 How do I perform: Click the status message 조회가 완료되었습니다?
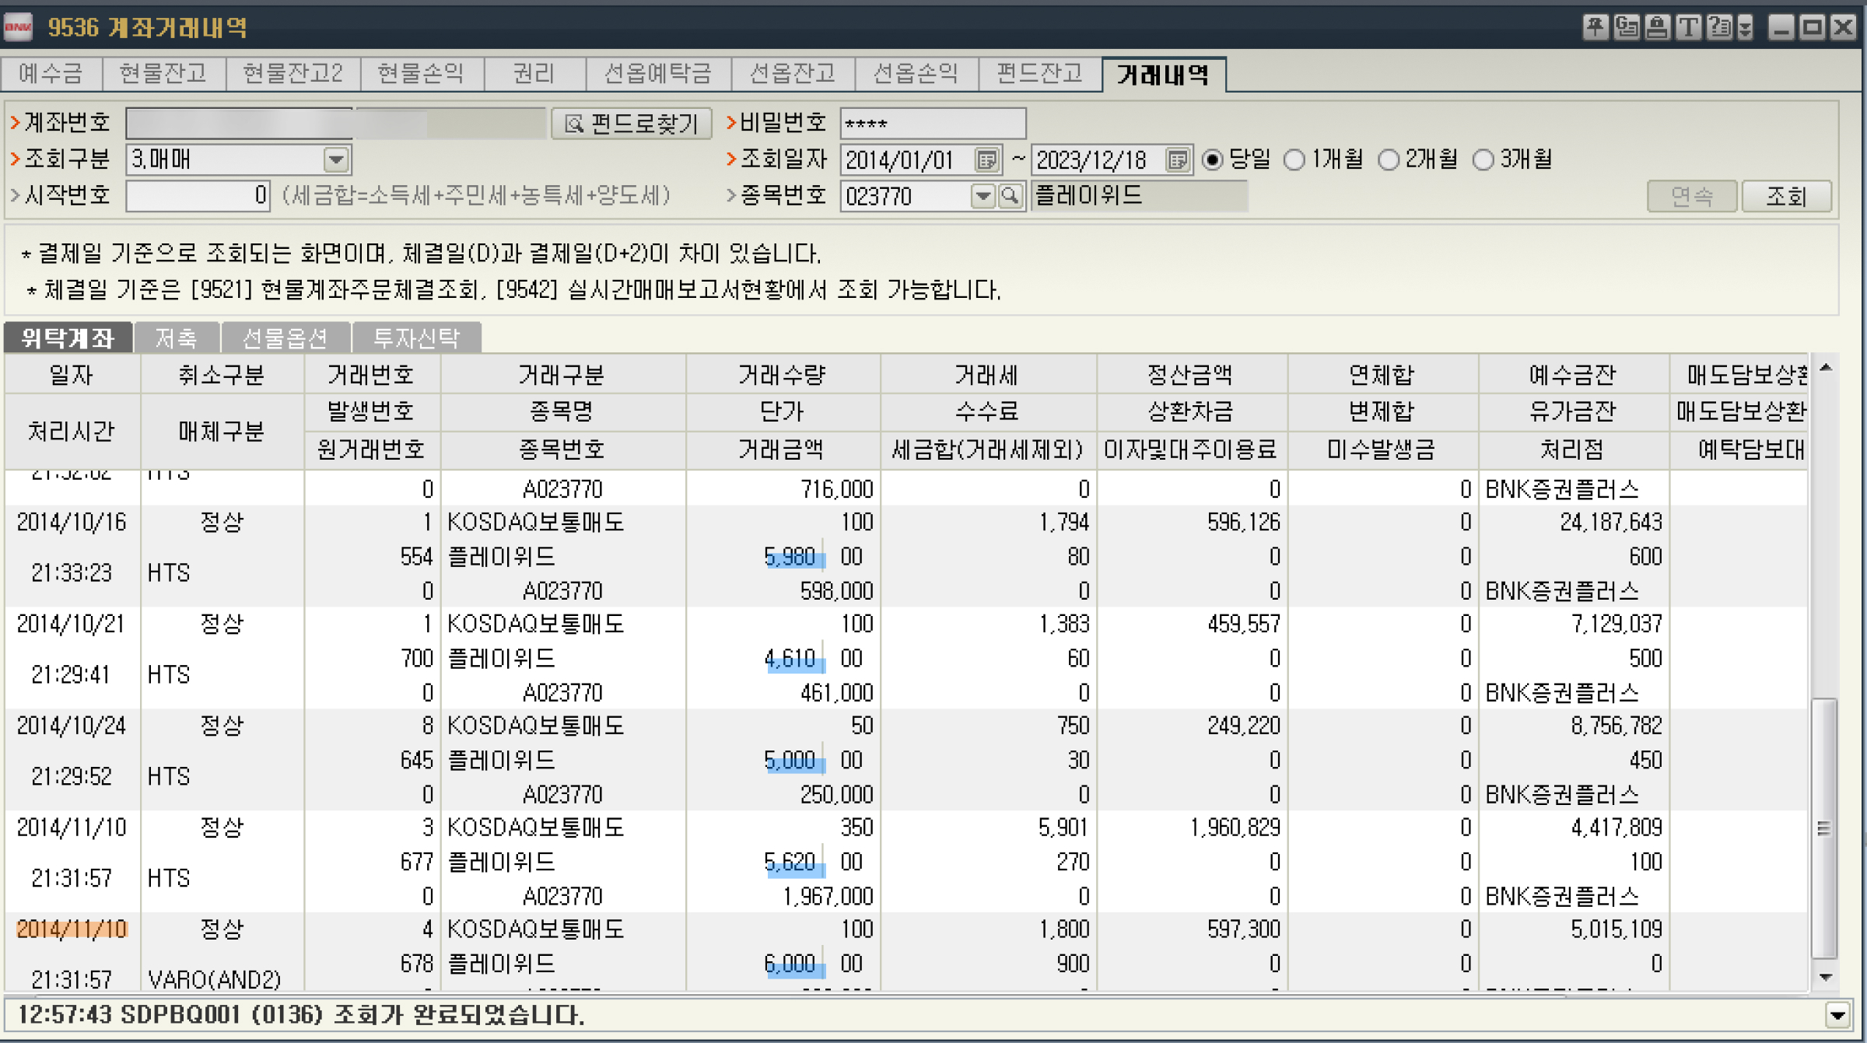pyautogui.click(x=459, y=1015)
